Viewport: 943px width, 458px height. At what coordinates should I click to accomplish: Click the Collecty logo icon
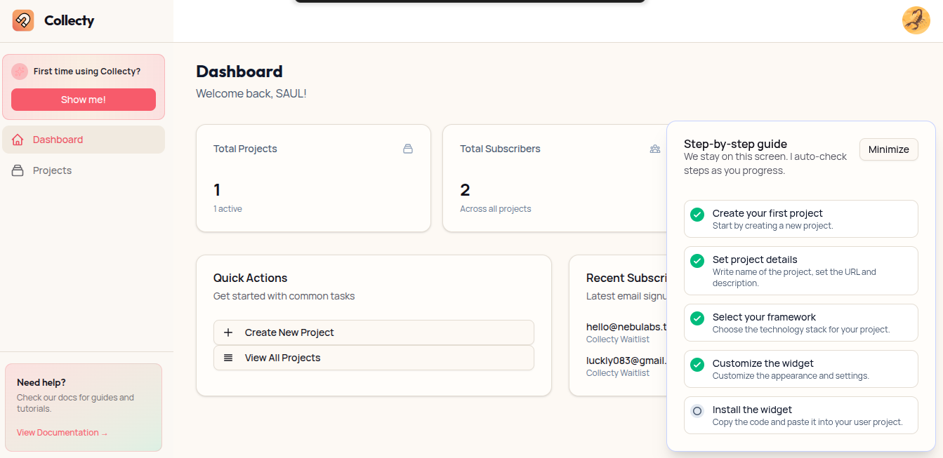22,20
